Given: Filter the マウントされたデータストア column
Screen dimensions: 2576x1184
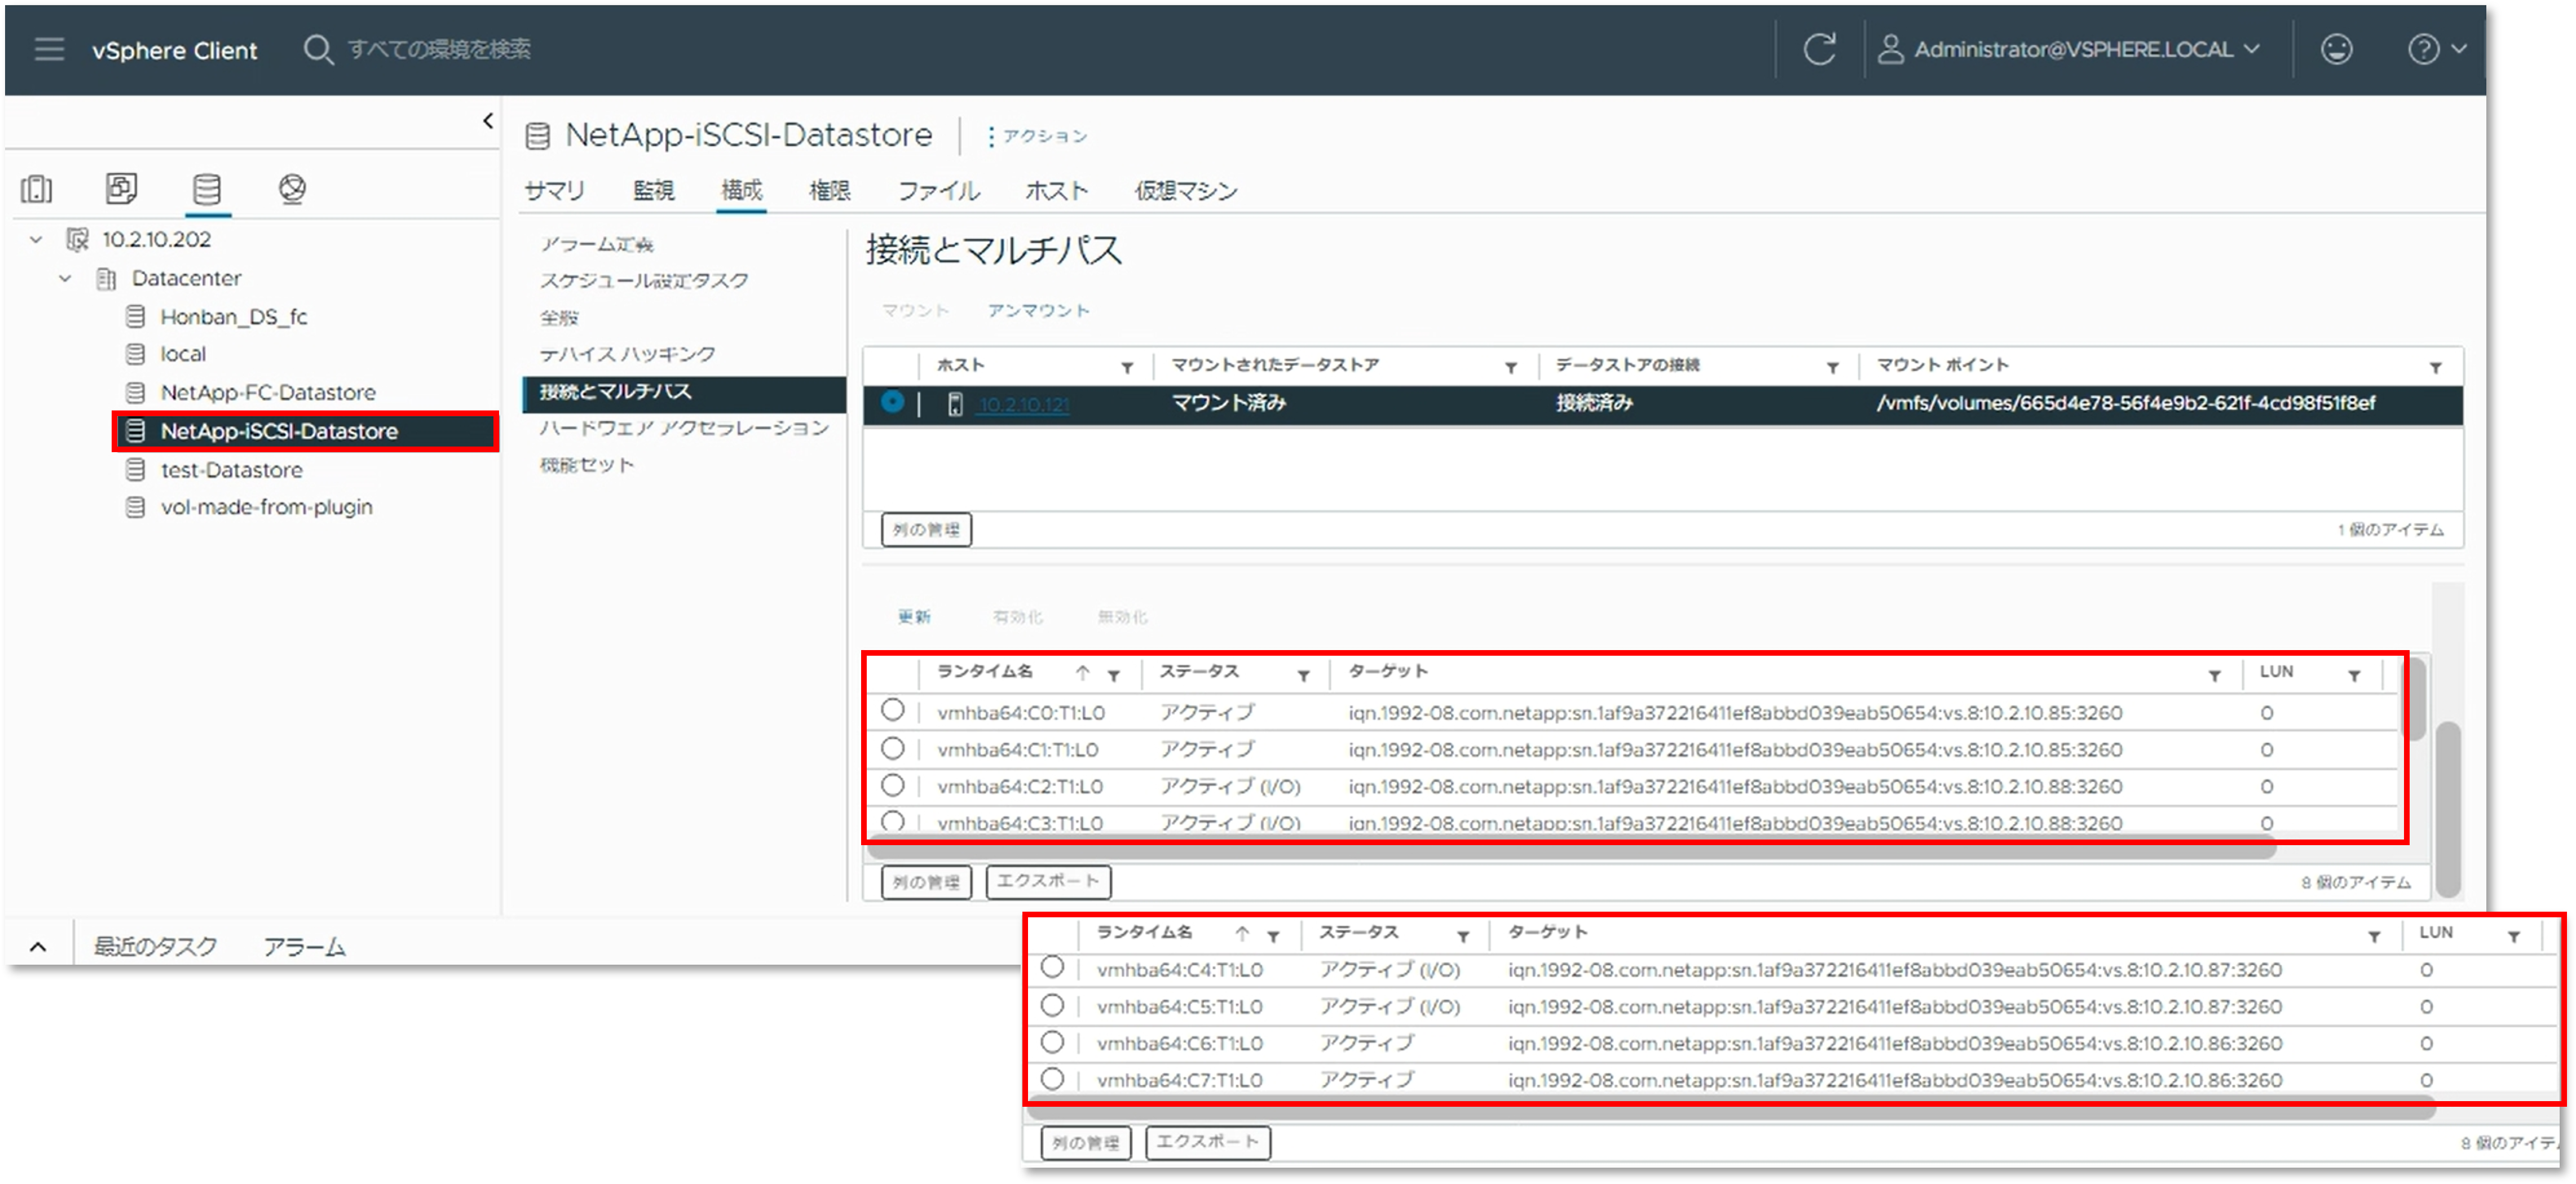Looking at the screenshot, I should click(x=1511, y=367).
